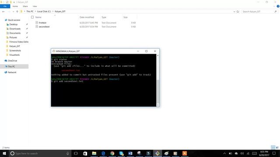Open Downloads in the navigation pane
The width and height of the screenshot is (280, 157).
[x=15, y=29]
